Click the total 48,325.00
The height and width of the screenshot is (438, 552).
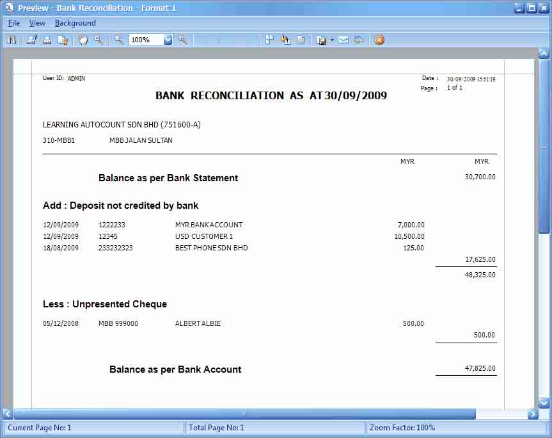tap(480, 275)
